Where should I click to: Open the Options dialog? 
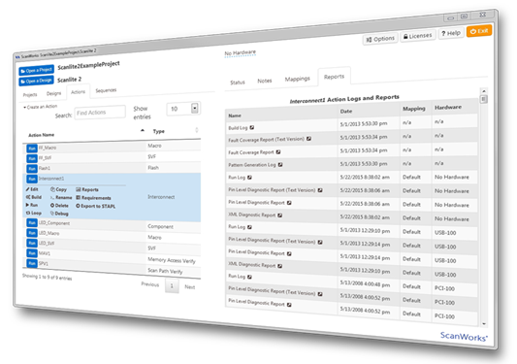point(380,39)
